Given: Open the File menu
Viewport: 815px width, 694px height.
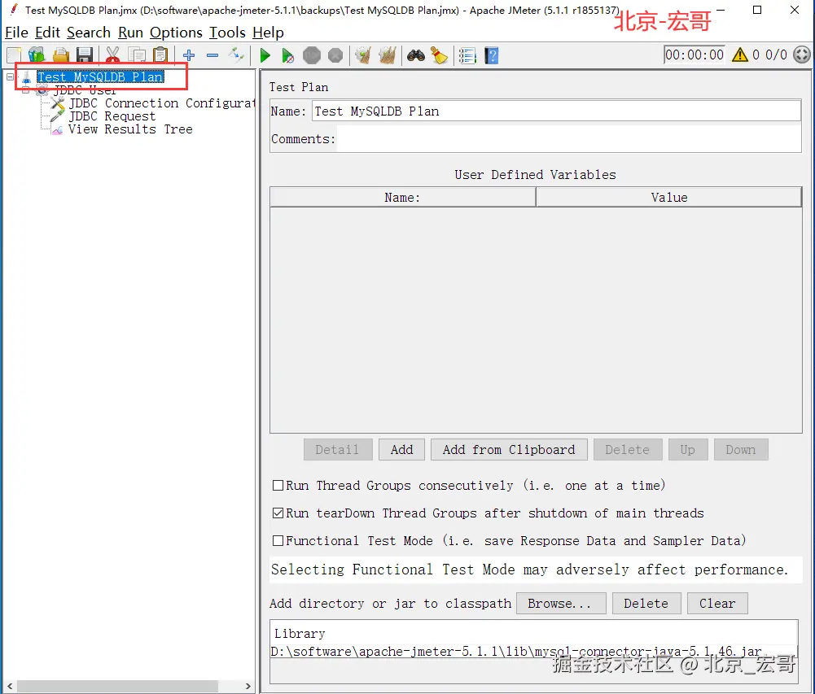Looking at the screenshot, I should (x=16, y=33).
